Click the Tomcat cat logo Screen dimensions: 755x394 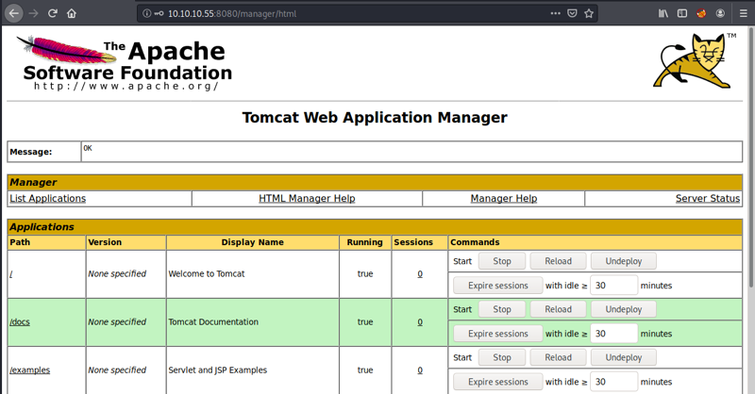[x=695, y=60]
